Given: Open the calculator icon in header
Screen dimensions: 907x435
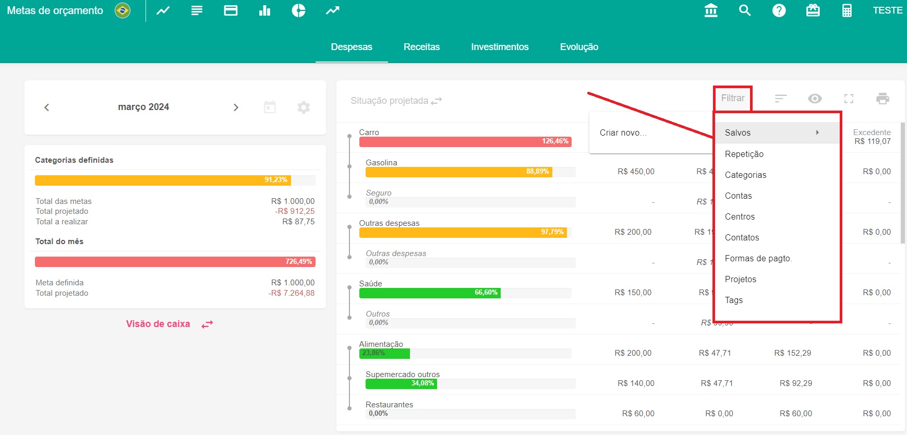Looking at the screenshot, I should (x=847, y=10).
